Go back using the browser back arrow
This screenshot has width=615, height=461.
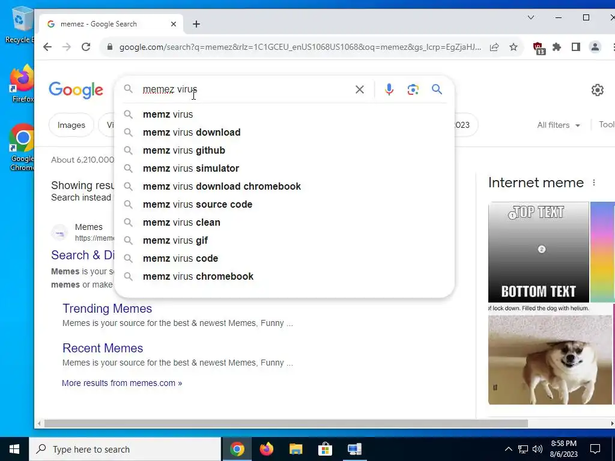point(47,47)
